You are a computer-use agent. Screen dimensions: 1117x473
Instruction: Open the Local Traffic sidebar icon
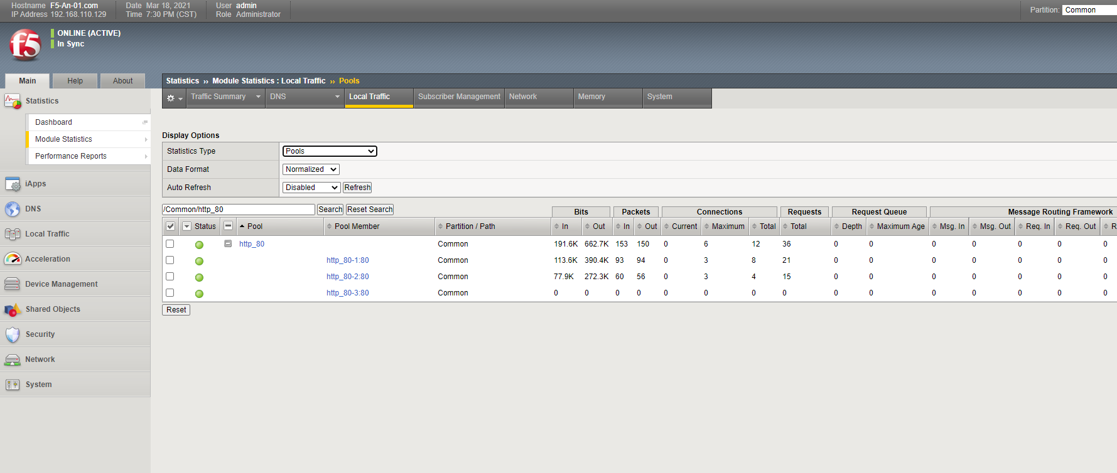click(x=13, y=234)
